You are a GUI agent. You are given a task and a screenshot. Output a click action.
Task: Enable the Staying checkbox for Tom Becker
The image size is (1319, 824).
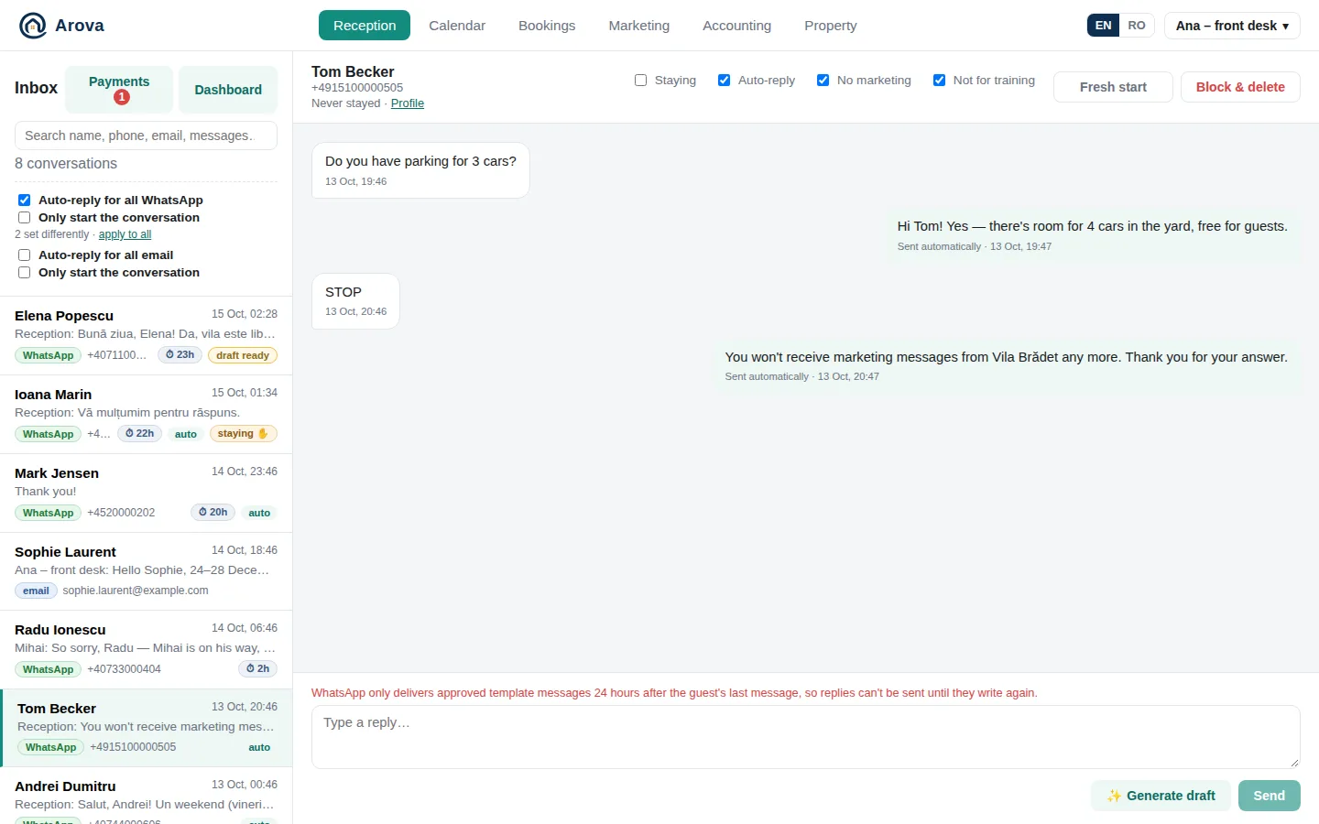click(x=641, y=81)
